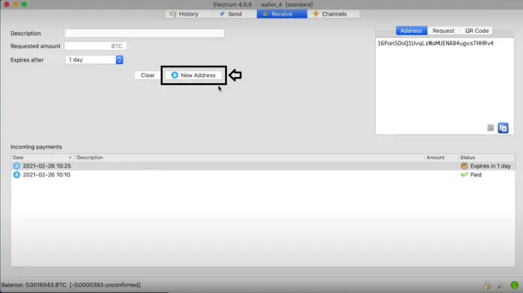Click the Send tab arrow icon
523x293 pixels.
coord(222,14)
